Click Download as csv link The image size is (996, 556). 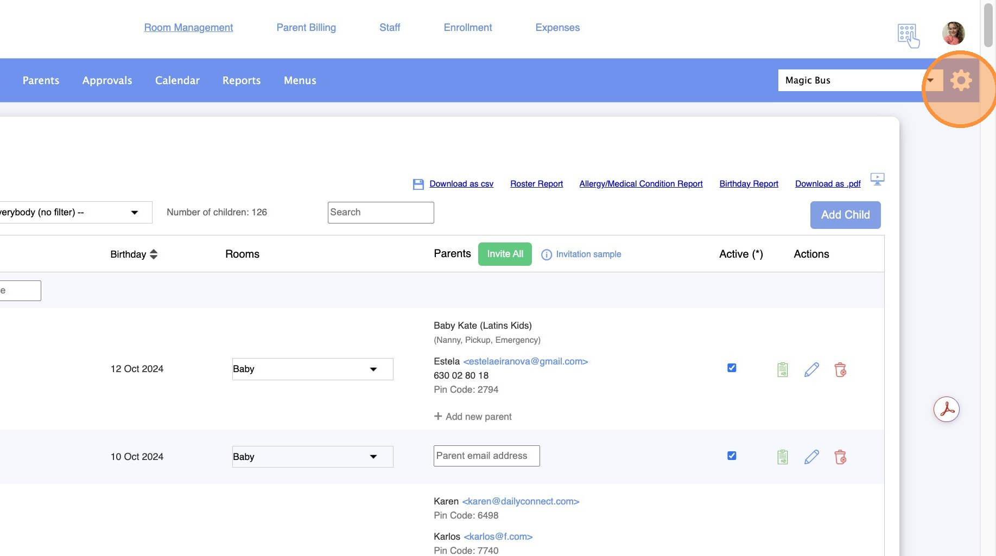[x=461, y=184]
